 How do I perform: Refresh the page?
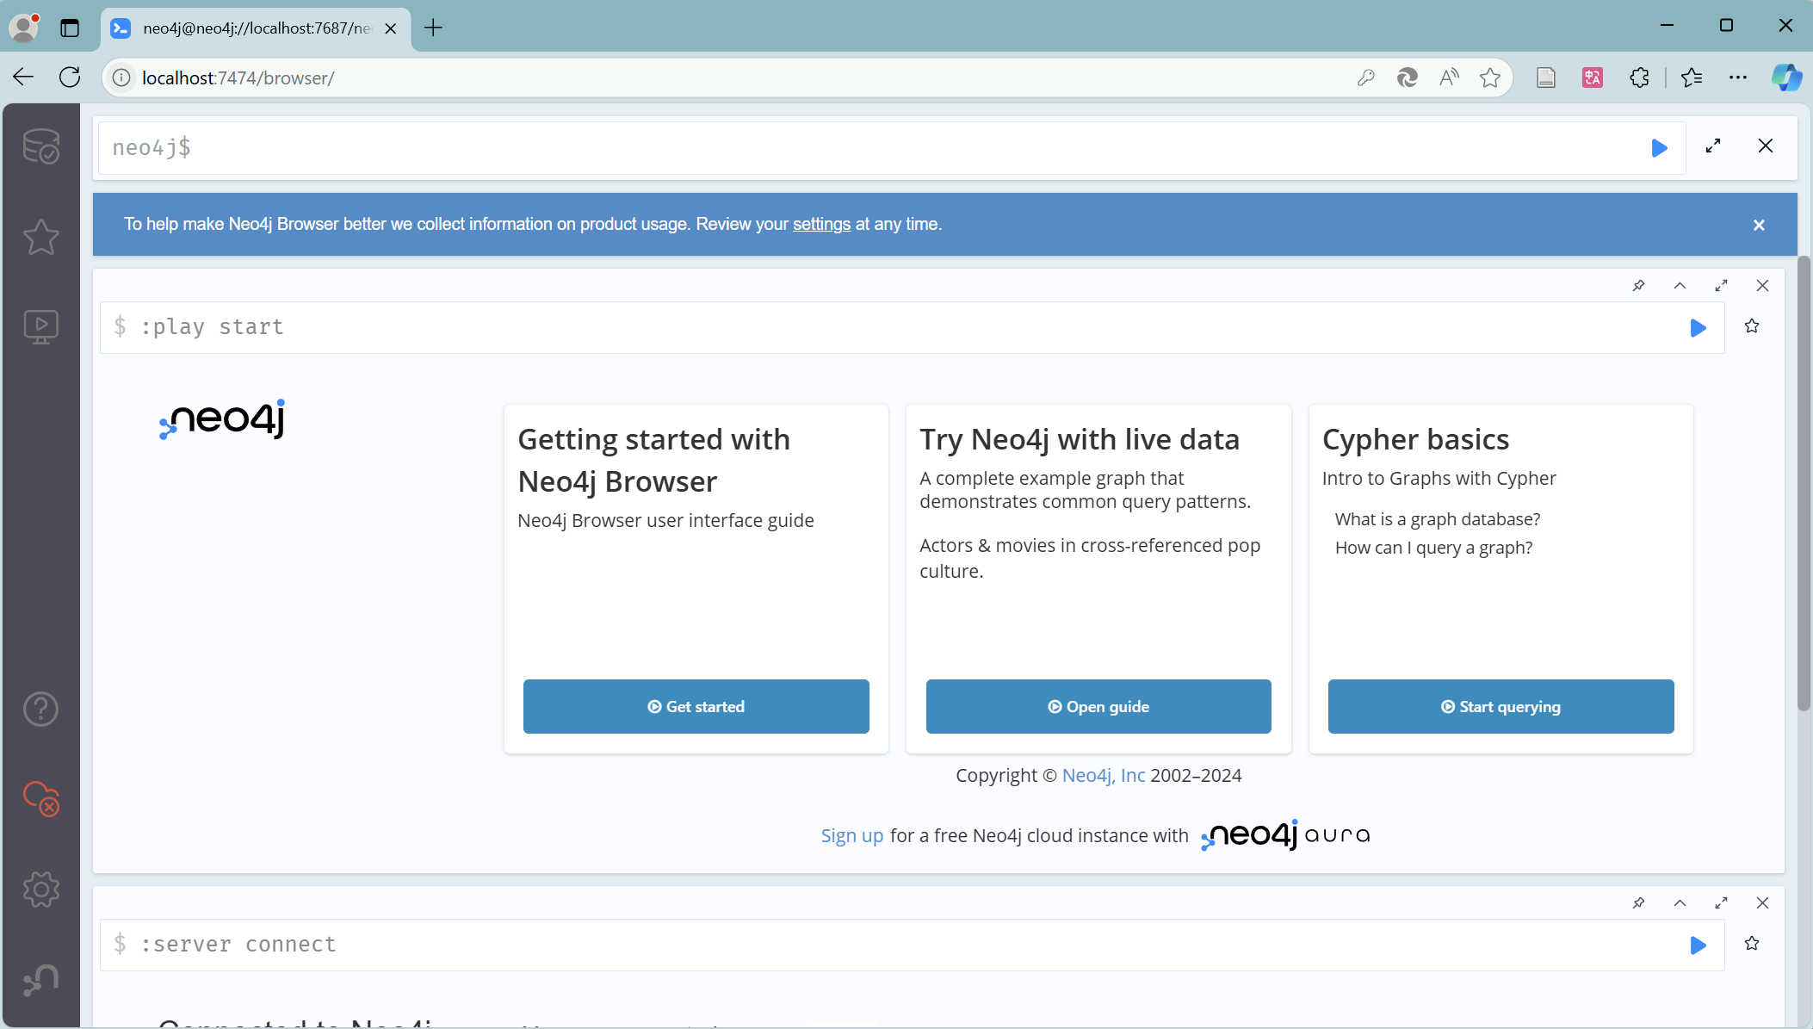point(70,77)
